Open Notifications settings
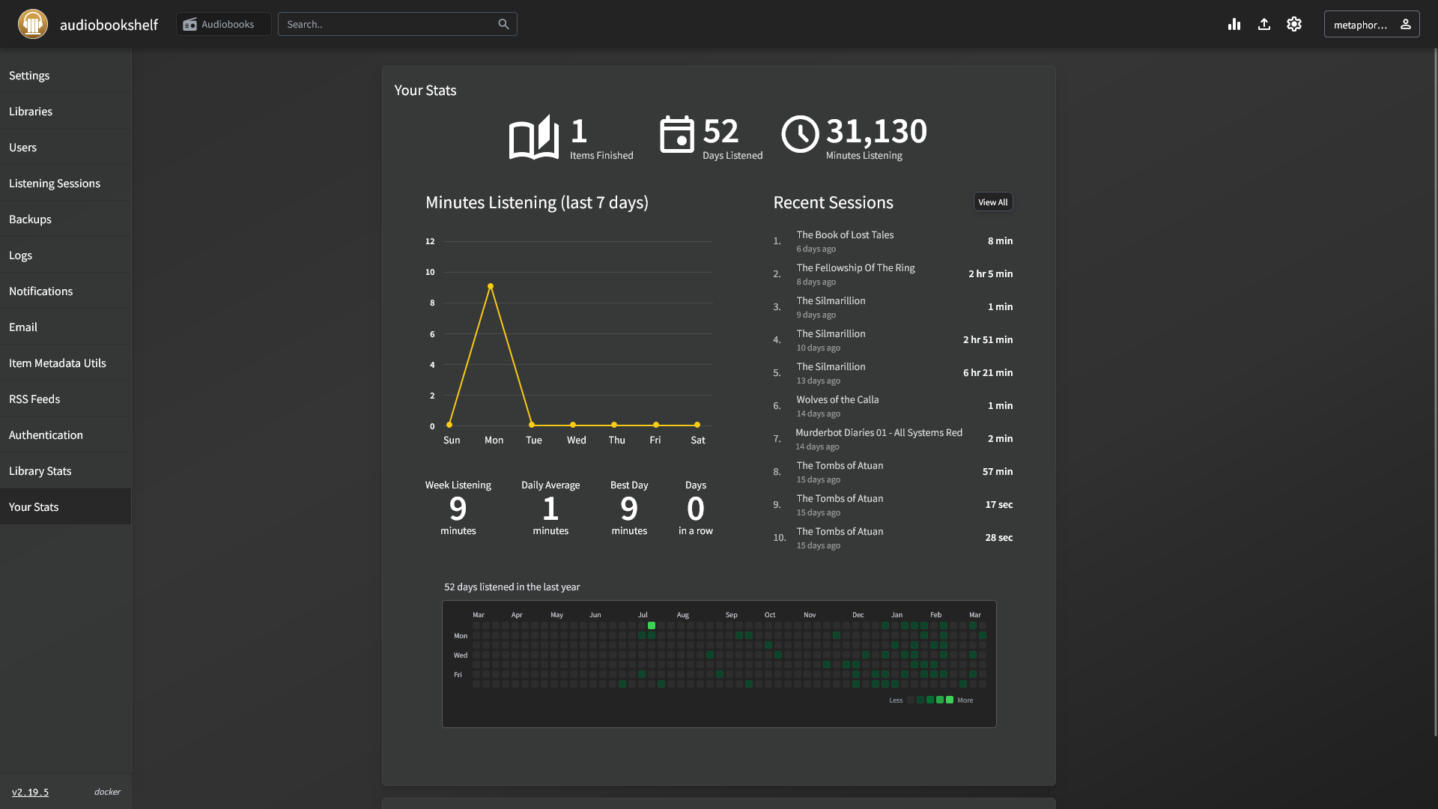1438x809 pixels. (x=66, y=291)
